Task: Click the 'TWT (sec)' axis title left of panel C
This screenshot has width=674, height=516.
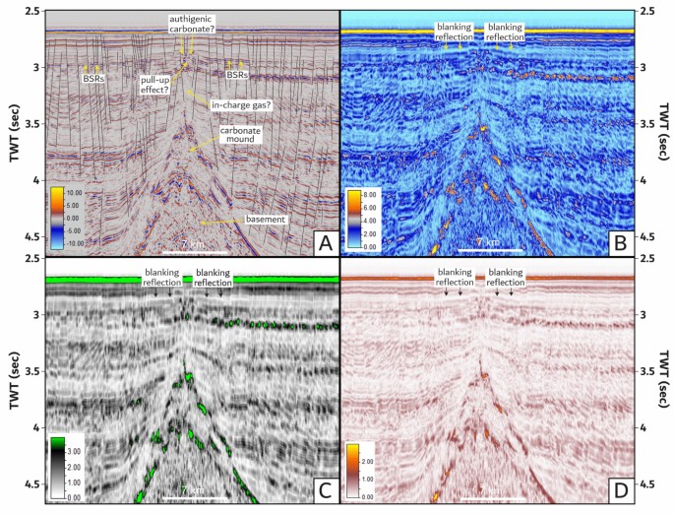Action: pyautogui.click(x=15, y=380)
